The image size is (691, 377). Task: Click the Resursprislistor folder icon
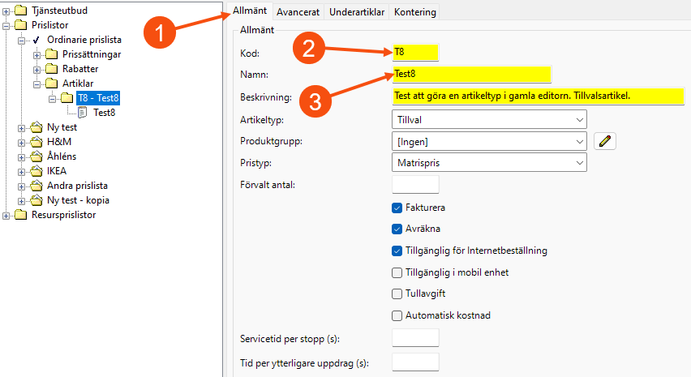[x=19, y=215]
